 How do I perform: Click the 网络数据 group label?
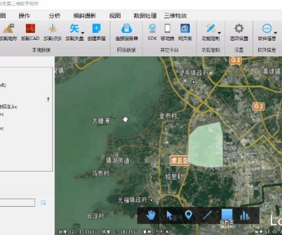[126, 50]
